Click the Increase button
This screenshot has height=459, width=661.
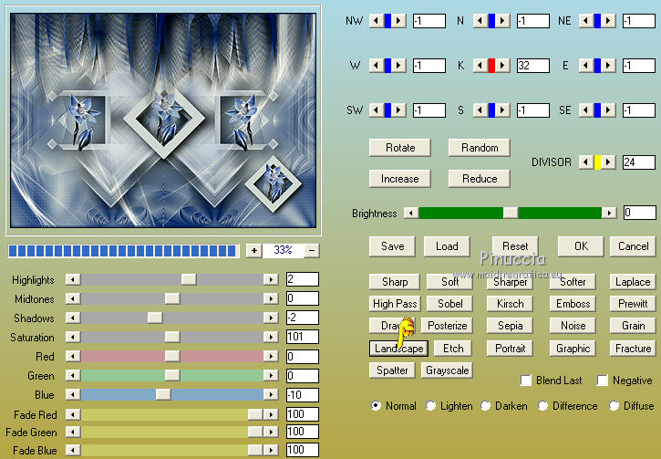(400, 179)
